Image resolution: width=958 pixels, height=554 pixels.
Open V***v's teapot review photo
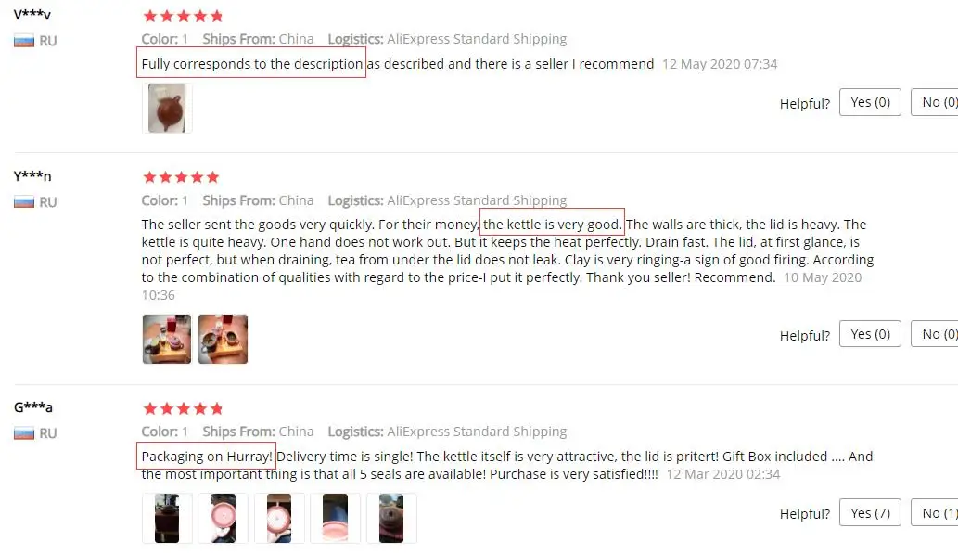point(167,109)
